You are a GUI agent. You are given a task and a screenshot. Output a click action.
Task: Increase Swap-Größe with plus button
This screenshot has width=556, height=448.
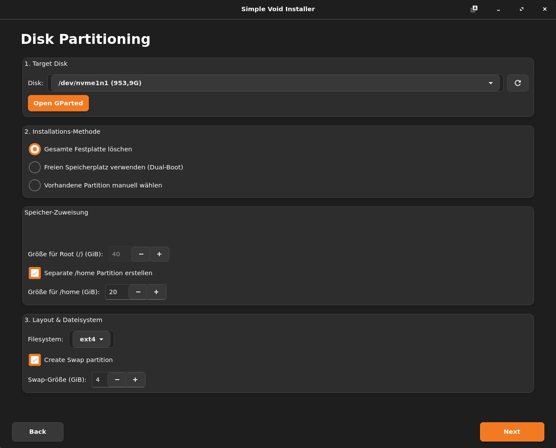tap(135, 380)
